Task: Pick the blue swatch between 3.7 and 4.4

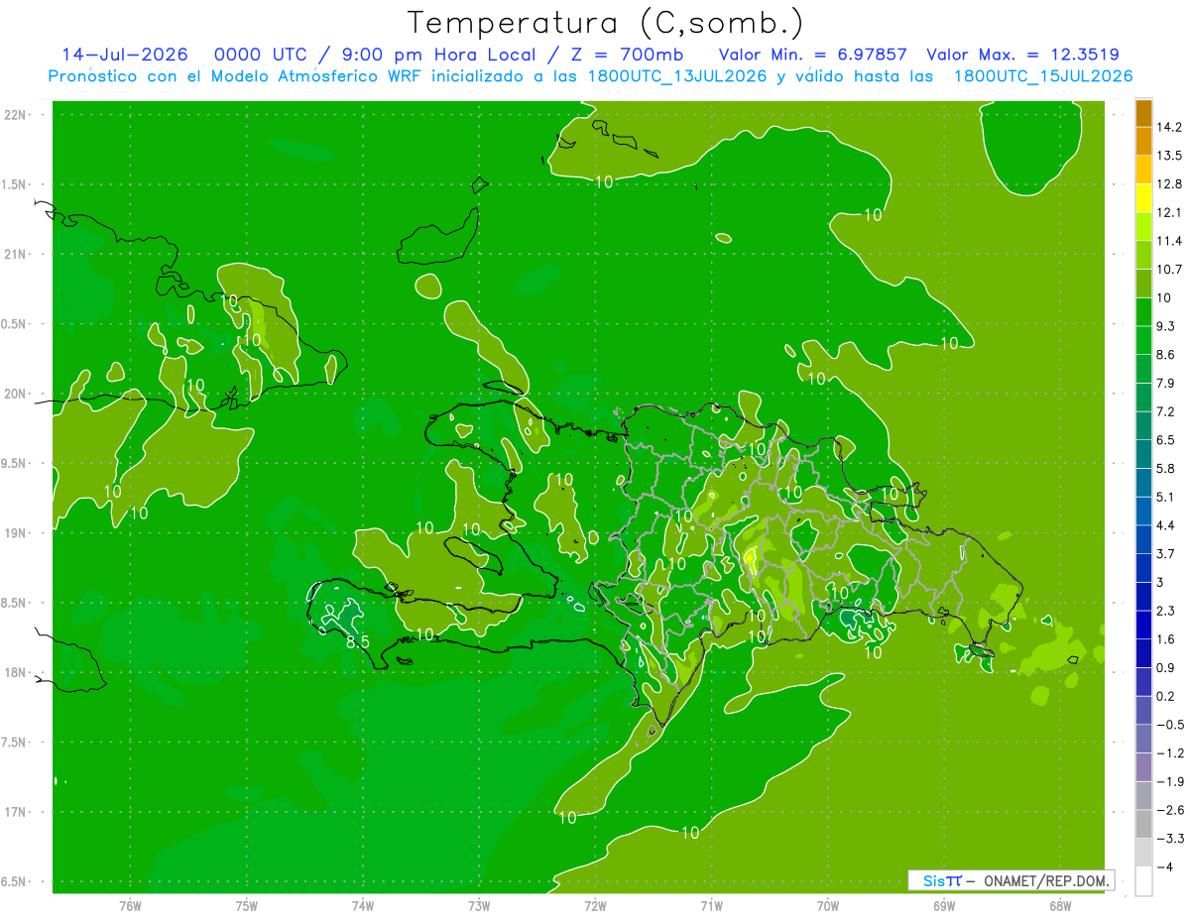Action: pyautogui.click(x=1143, y=539)
